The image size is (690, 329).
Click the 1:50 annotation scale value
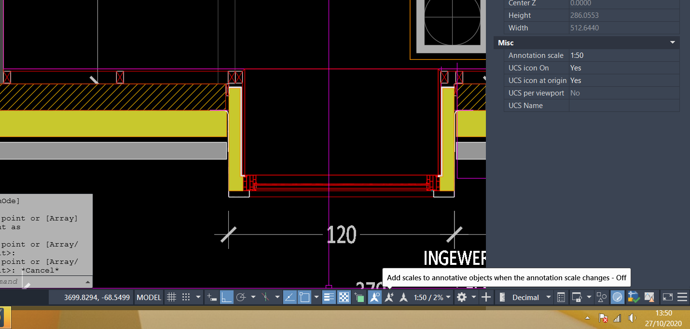pyautogui.click(x=577, y=55)
